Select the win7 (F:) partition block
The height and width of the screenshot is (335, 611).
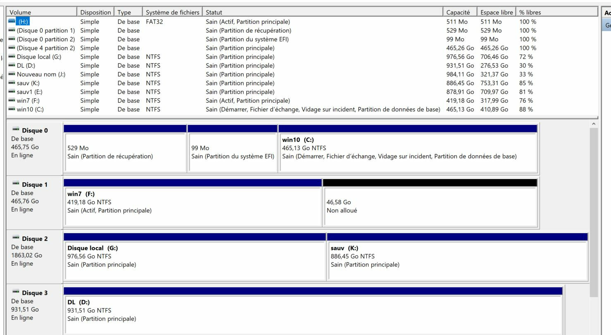tap(193, 203)
